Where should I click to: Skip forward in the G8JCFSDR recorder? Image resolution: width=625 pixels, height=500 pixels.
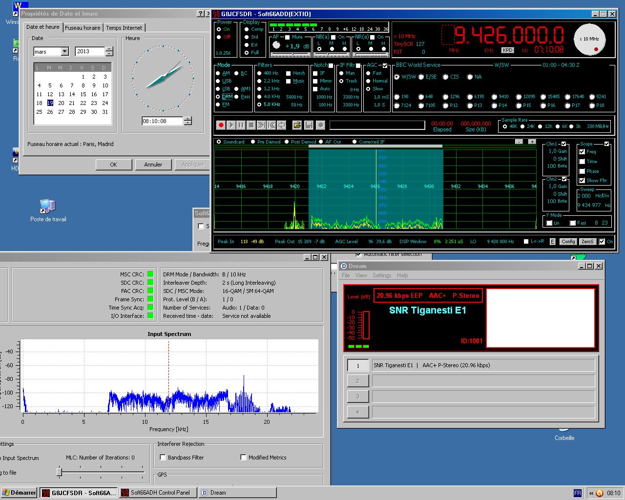[x=261, y=125]
